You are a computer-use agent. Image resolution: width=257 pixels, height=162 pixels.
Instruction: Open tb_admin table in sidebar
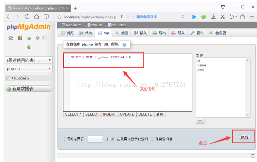pyautogui.click(x=20, y=78)
